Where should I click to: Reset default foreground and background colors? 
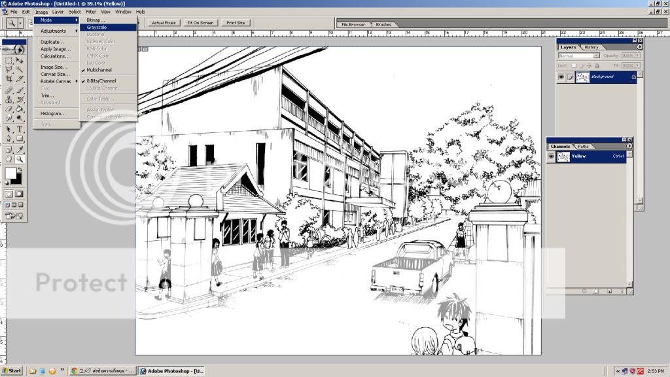pyautogui.click(x=7, y=182)
